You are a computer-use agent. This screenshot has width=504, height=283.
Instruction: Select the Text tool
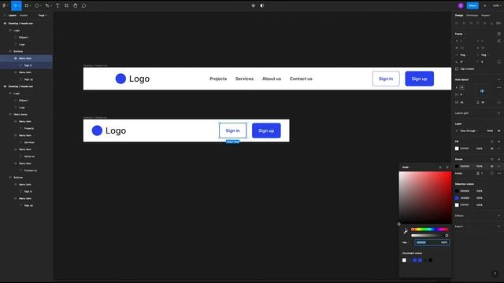pos(57,6)
